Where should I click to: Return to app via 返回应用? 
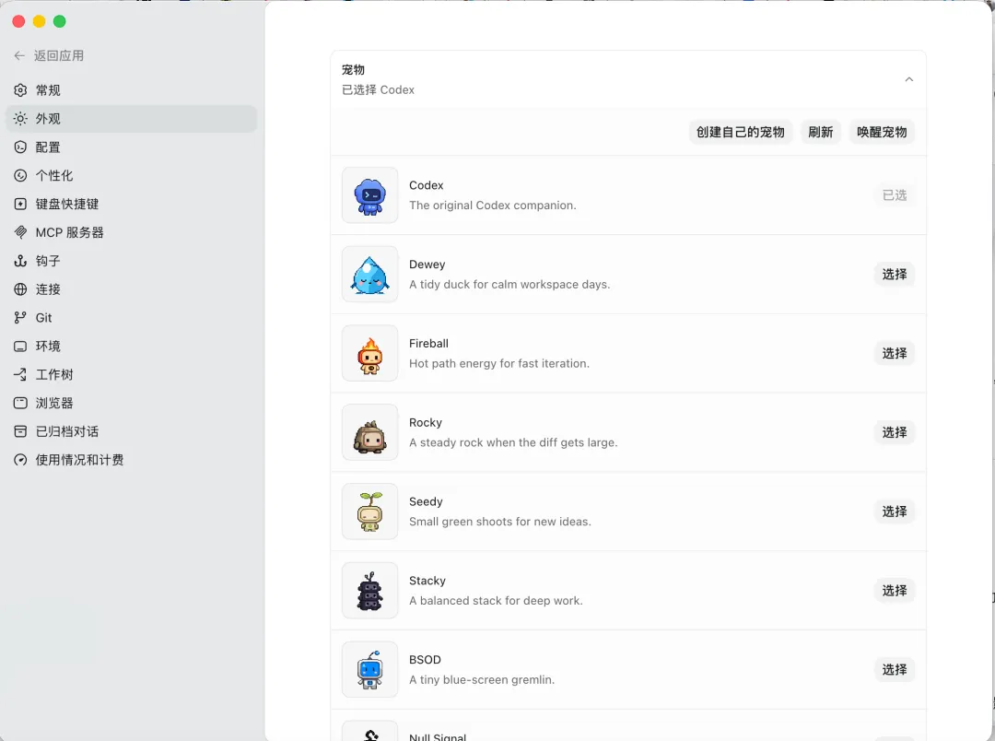(x=49, y=56)
